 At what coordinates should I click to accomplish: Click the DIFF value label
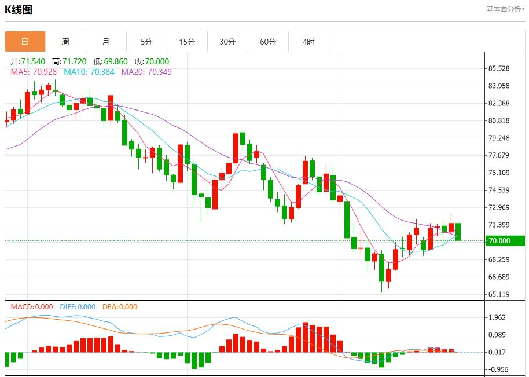(78, 307)
